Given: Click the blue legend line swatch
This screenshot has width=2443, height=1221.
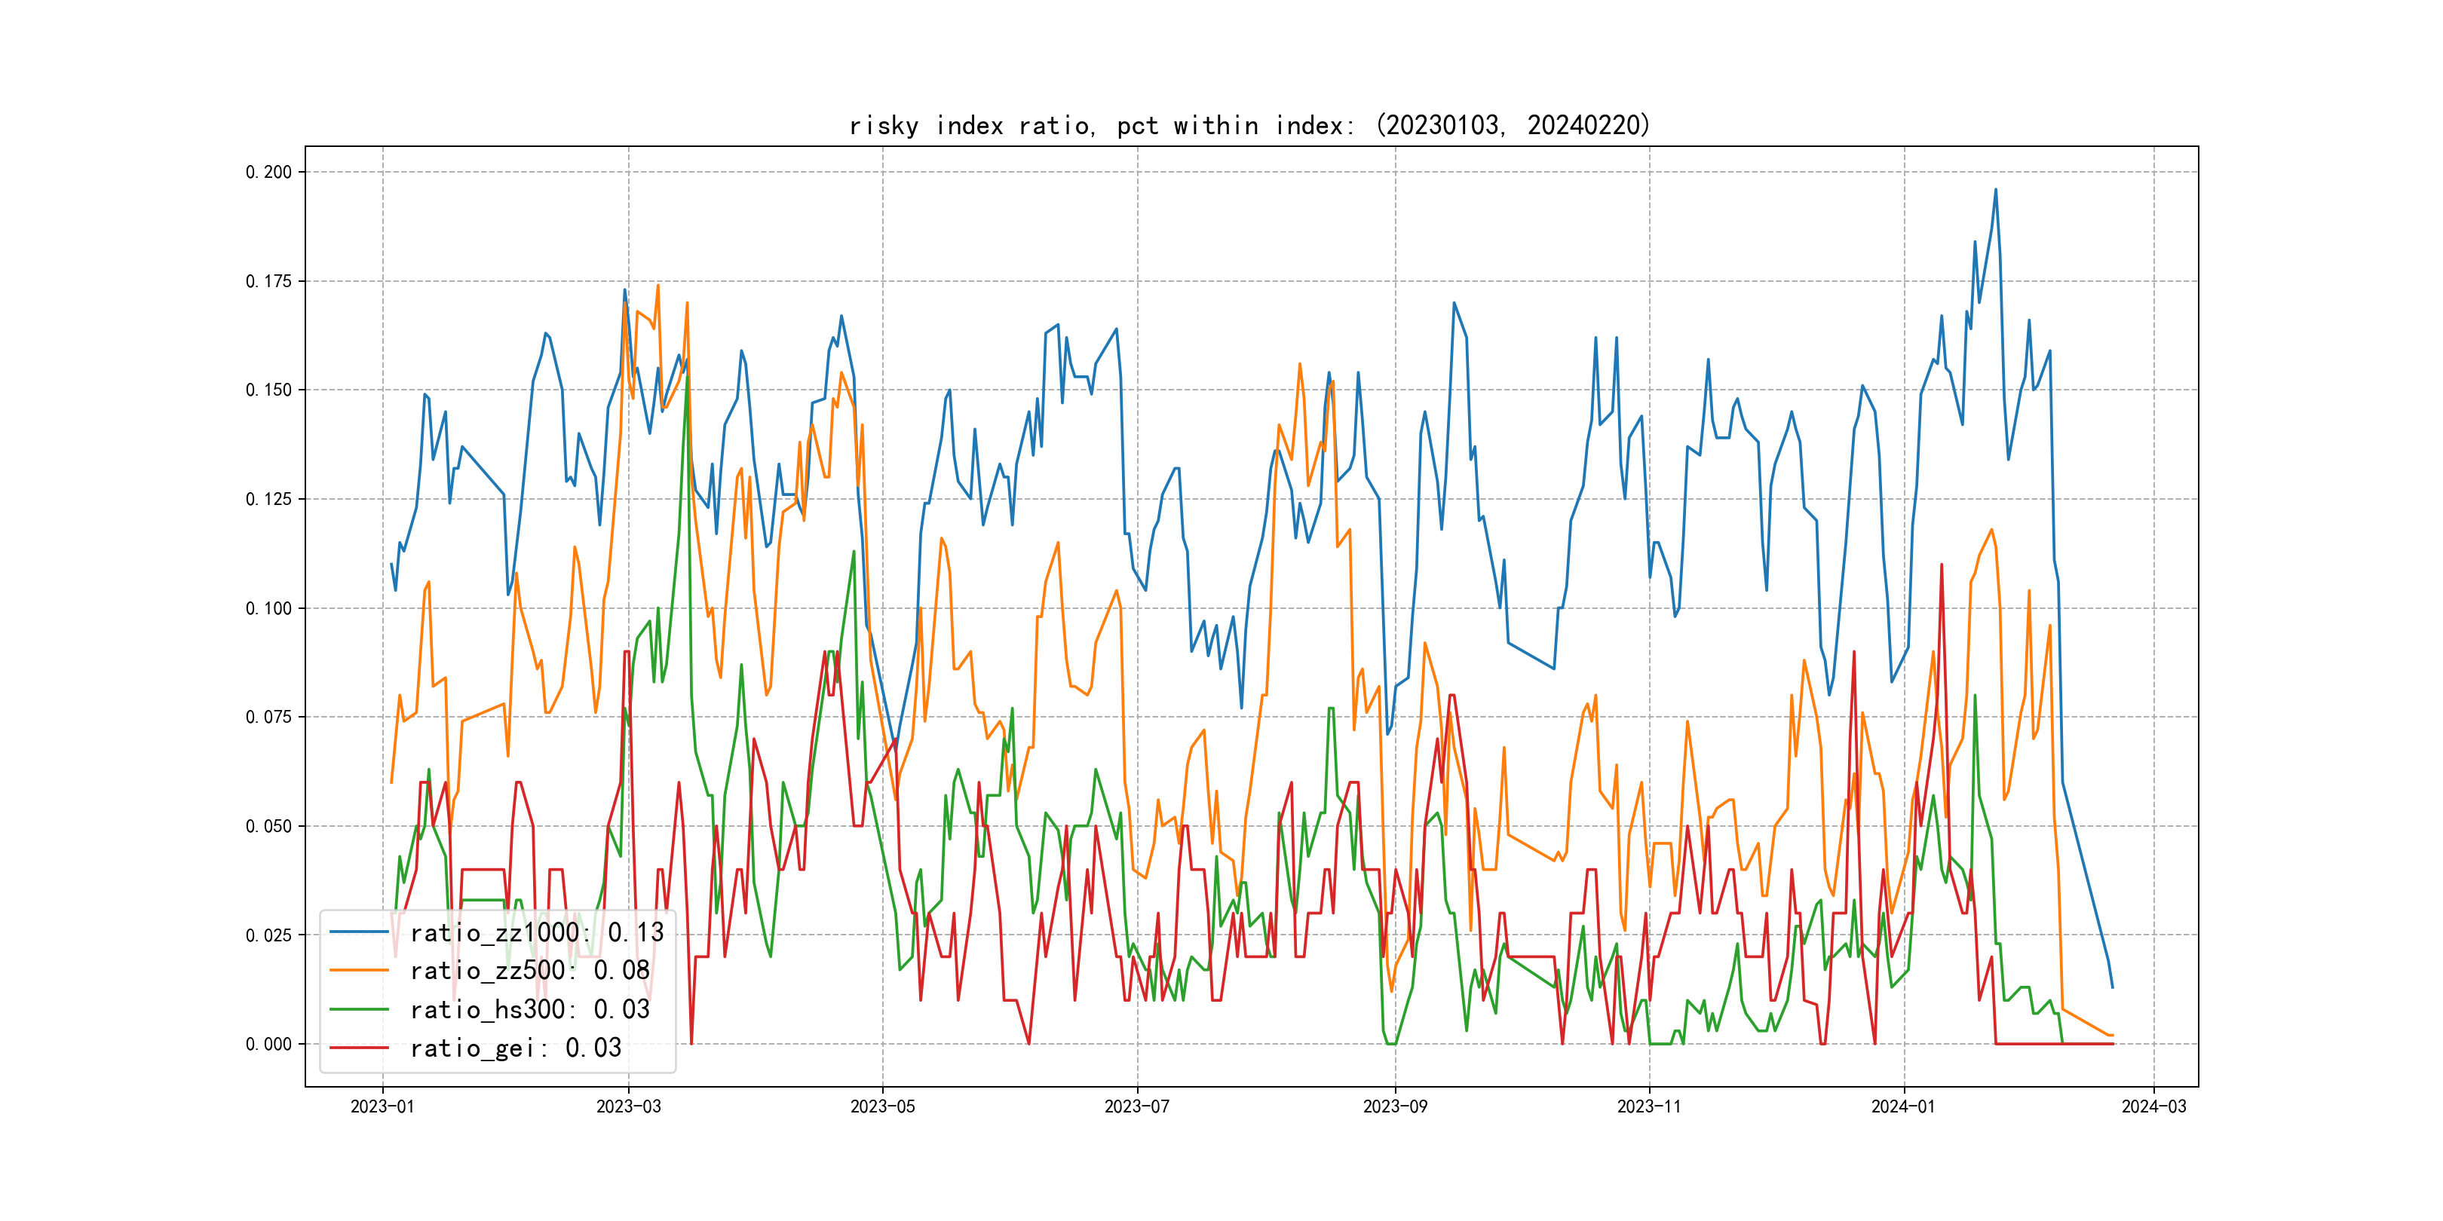Looking at the screenshot, I should pyautogui.click(x=358, y=933).
